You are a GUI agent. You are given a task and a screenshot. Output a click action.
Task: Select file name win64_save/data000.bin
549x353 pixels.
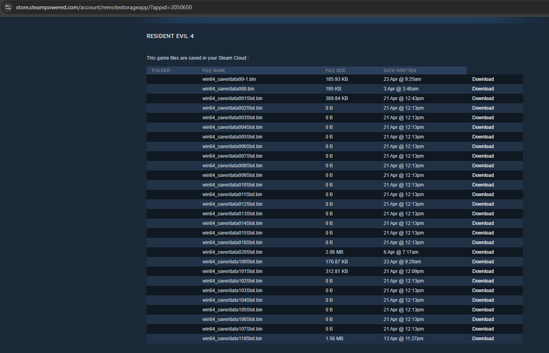(x=228, y=89)
